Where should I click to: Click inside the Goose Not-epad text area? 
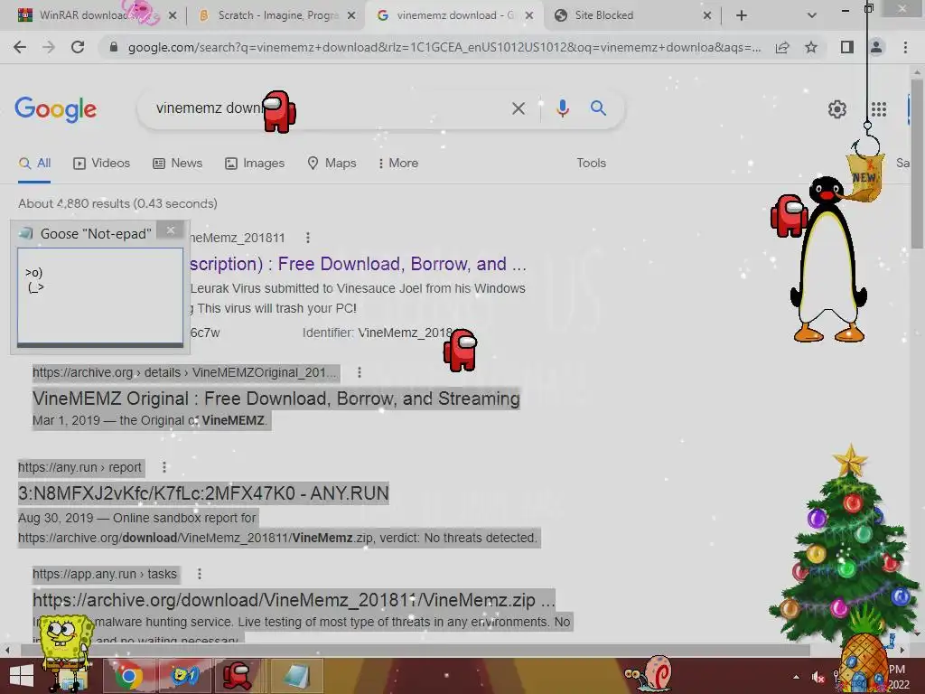pos(100,295)
